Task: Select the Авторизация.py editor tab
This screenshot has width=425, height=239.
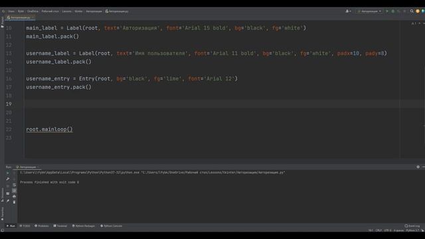Action: [x=19, y=17]
